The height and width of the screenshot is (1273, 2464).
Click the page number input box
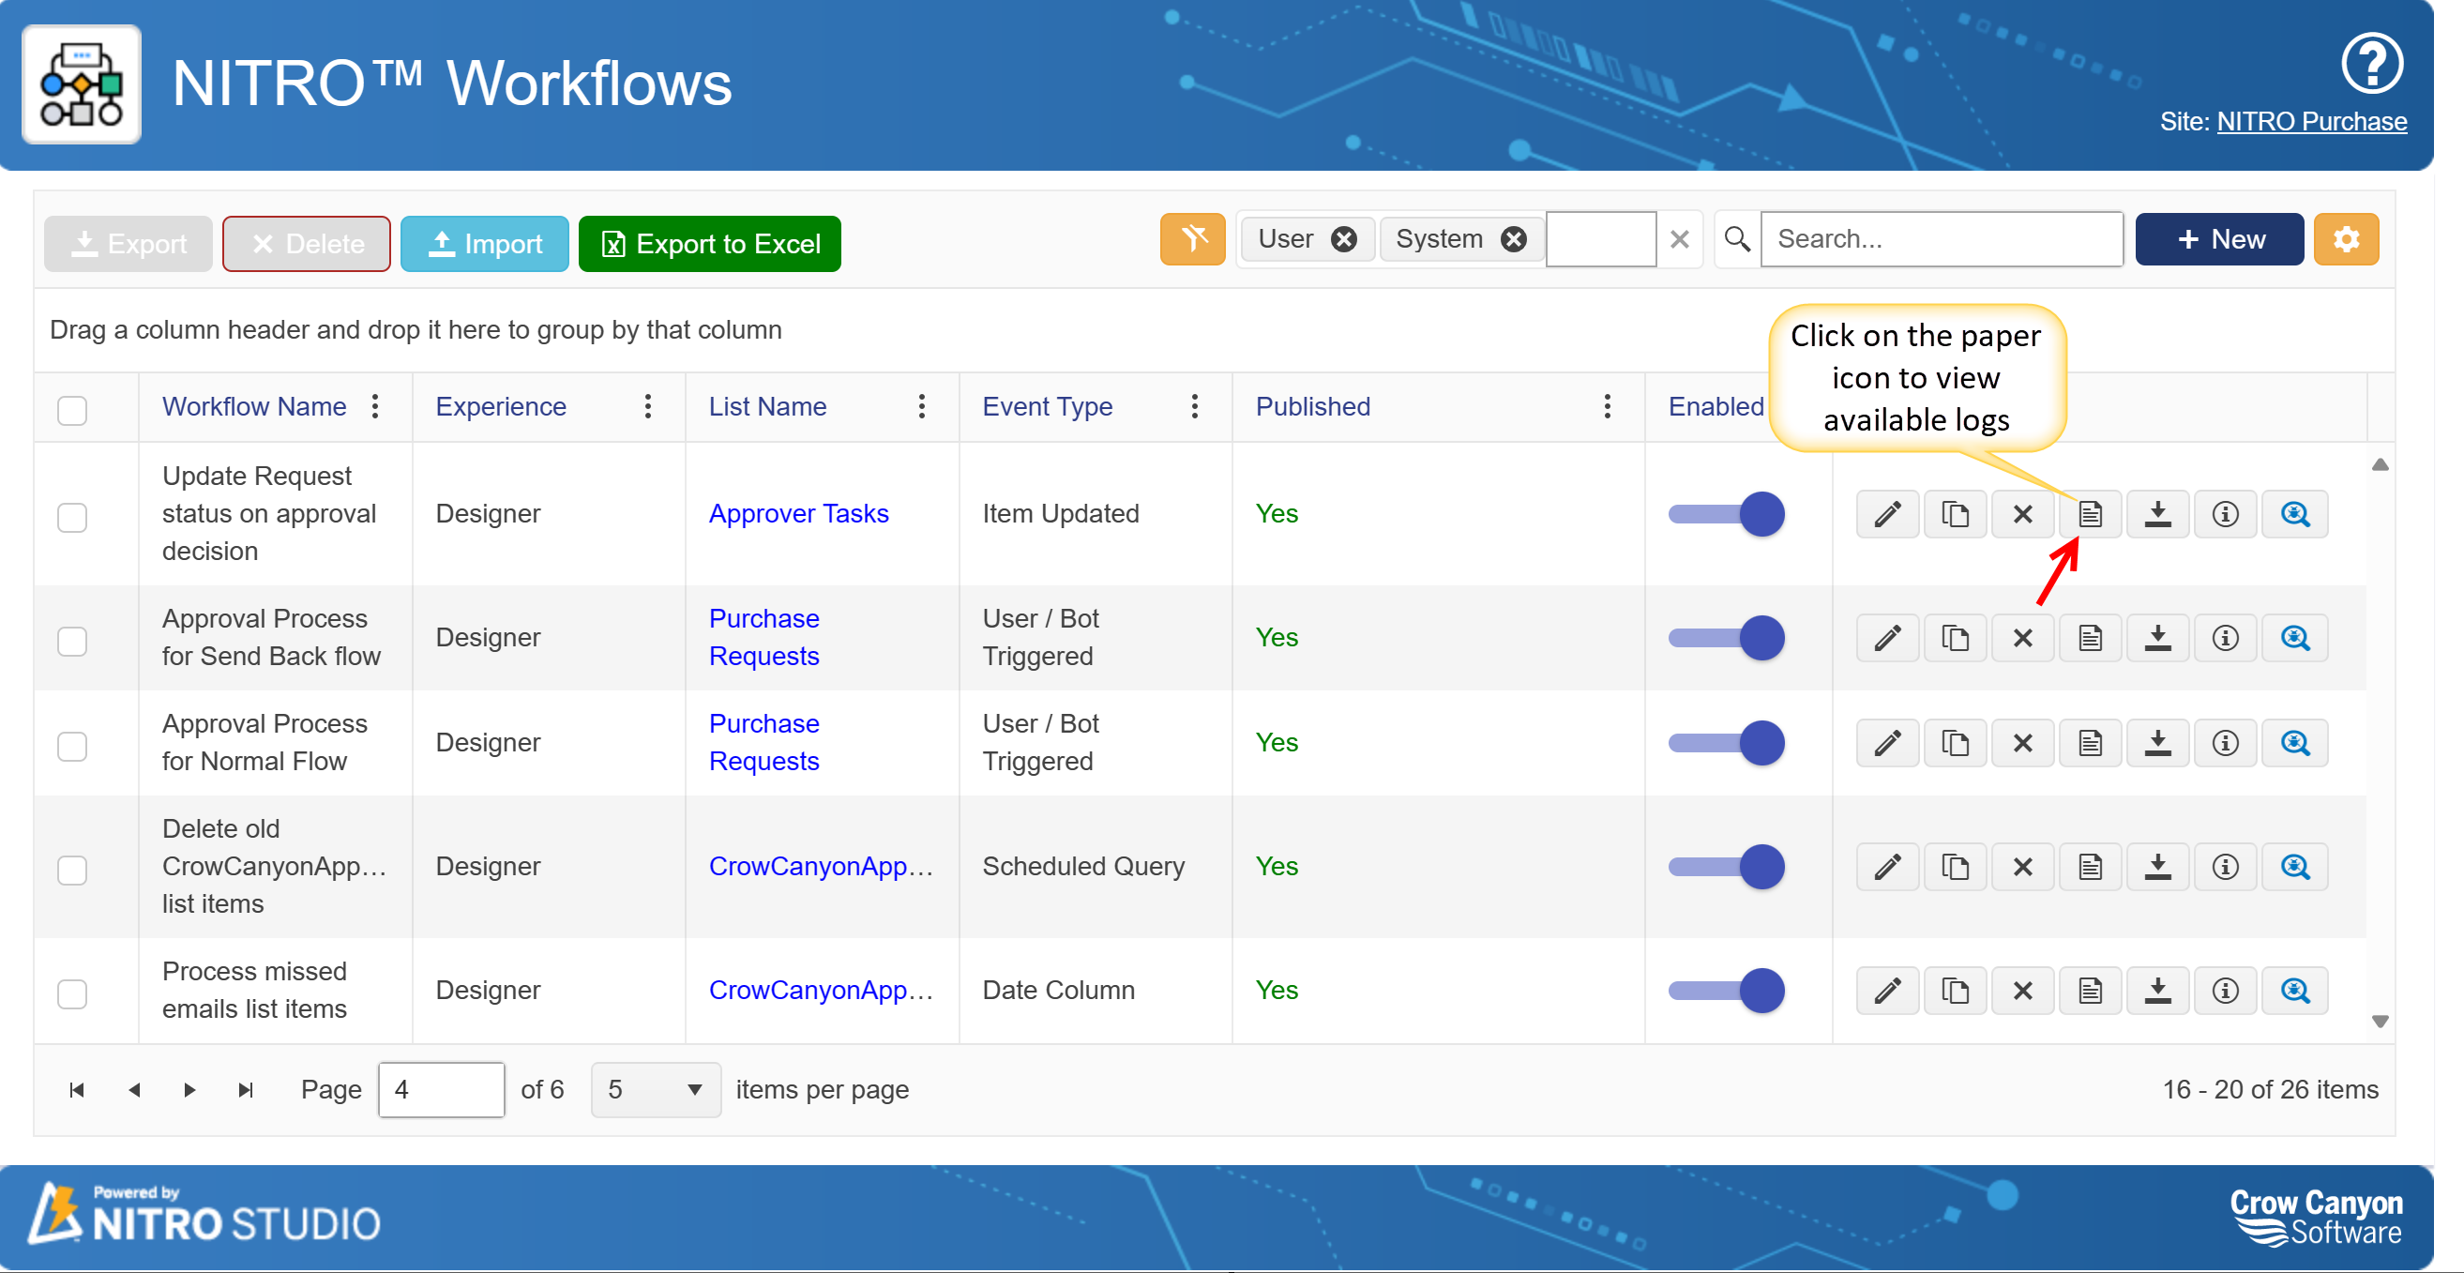pos(441,1089)
